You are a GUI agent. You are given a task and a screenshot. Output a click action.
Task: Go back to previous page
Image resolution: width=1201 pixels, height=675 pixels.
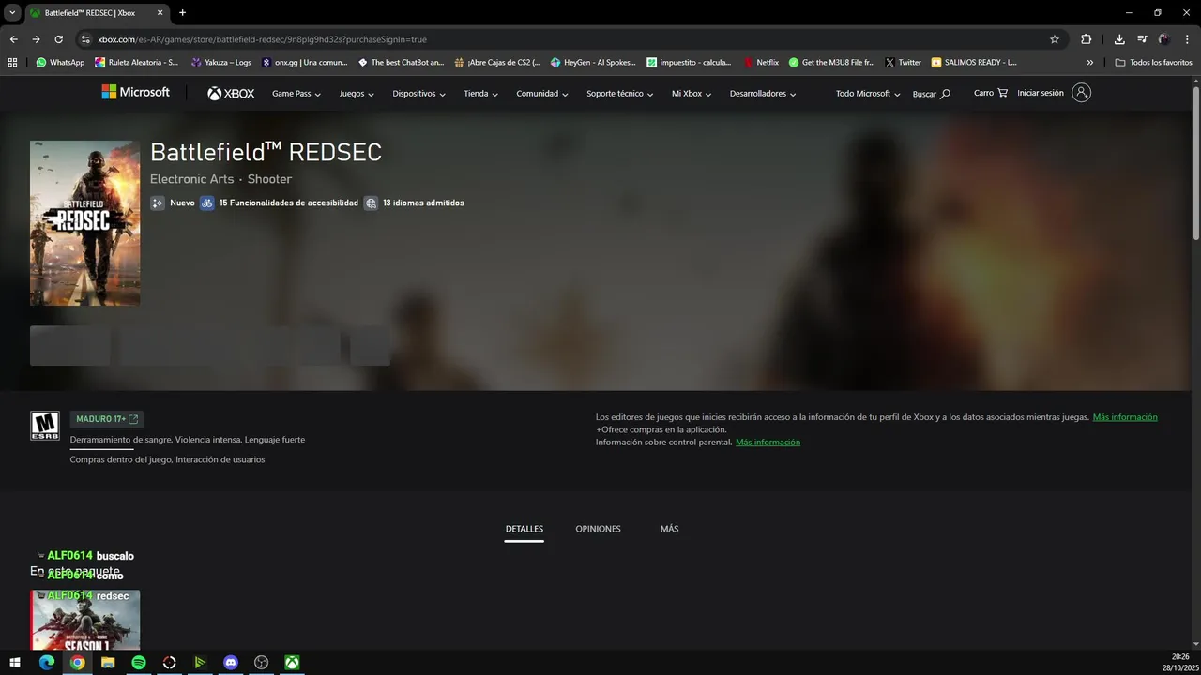point(13,39)
